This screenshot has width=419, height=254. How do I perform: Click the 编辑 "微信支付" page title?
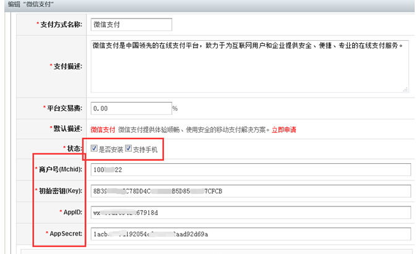[x=31, y=5]
